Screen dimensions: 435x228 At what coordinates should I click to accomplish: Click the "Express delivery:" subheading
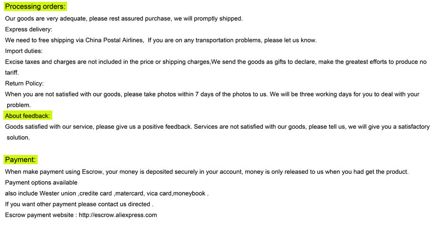click(29, 29)
